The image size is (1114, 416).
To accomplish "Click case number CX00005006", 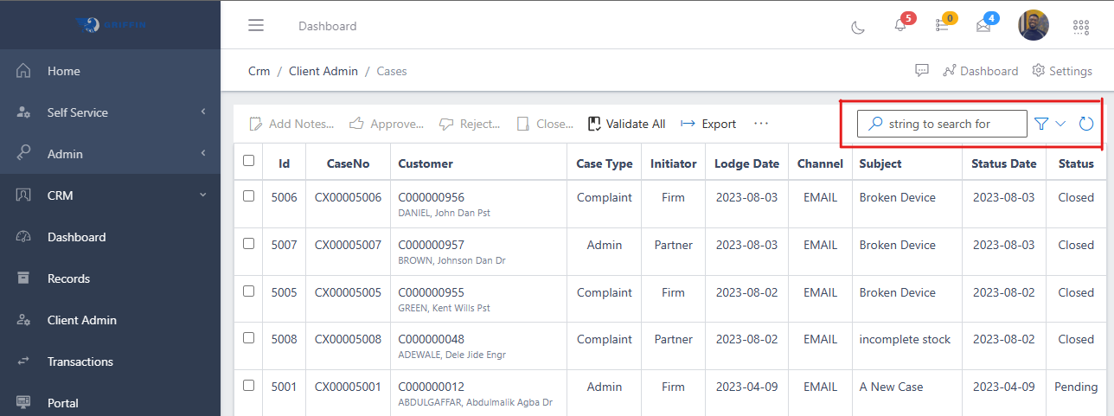I will coord(348,197).
